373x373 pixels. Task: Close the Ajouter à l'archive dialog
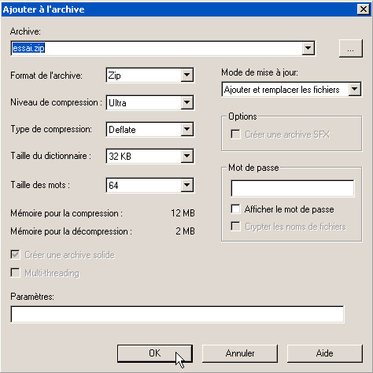364,9
